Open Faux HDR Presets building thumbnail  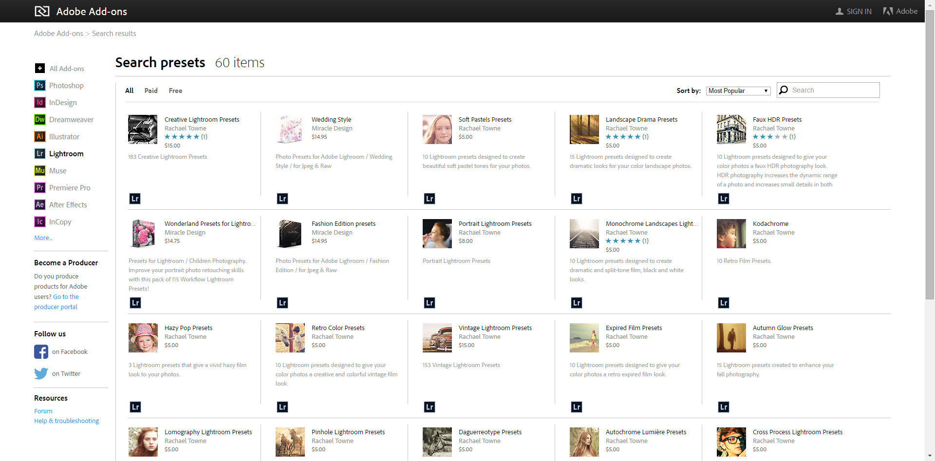point(731,129)
